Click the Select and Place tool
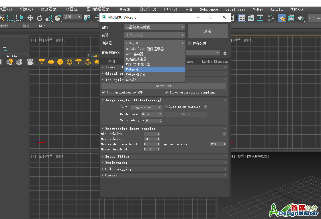321x219 pixels. pyautogui.click(x=58, y=18)
